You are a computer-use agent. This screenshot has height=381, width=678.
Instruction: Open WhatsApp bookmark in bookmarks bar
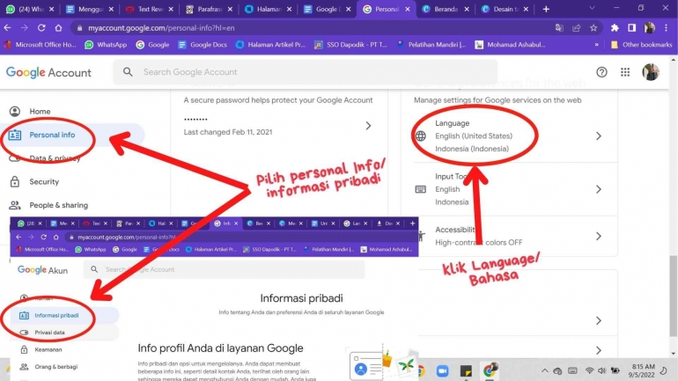point(106,45)
